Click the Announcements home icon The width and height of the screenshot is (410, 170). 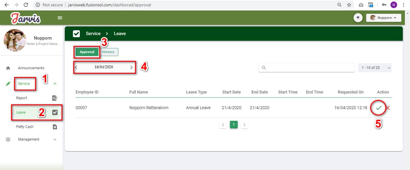[x=8, y=68]
